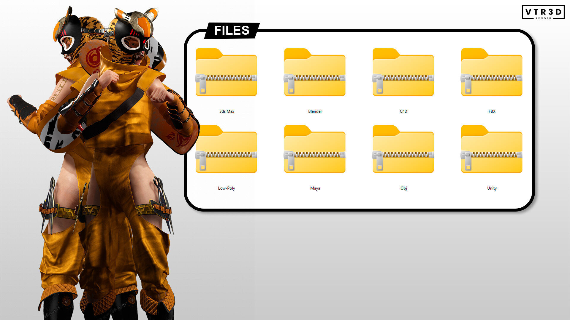The height and width of the screenshot is (320, 570).
Task: Select the 'Low-Poly' file name label
Action: [x=227, y=188]
